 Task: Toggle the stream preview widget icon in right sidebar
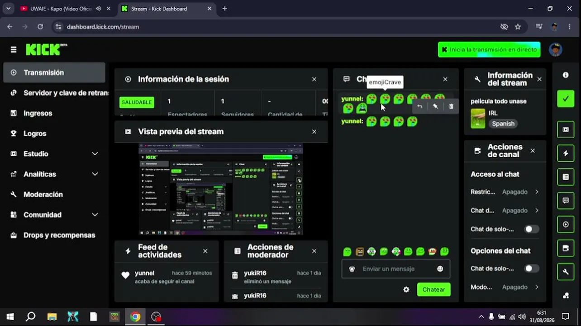pos(566,129)
